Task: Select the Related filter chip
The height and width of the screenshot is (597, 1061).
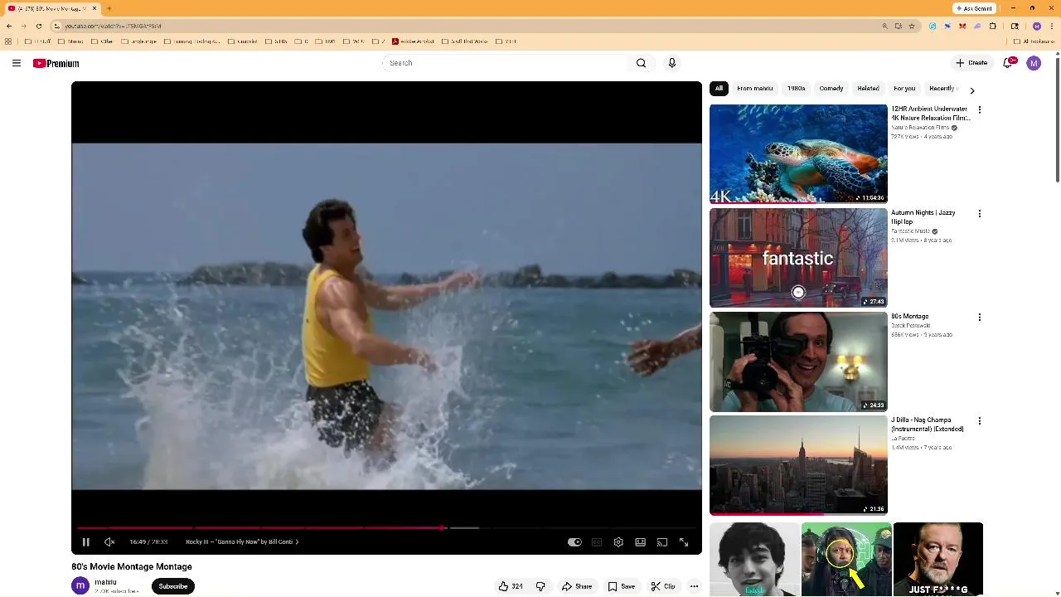Action: tap(868, 89)
